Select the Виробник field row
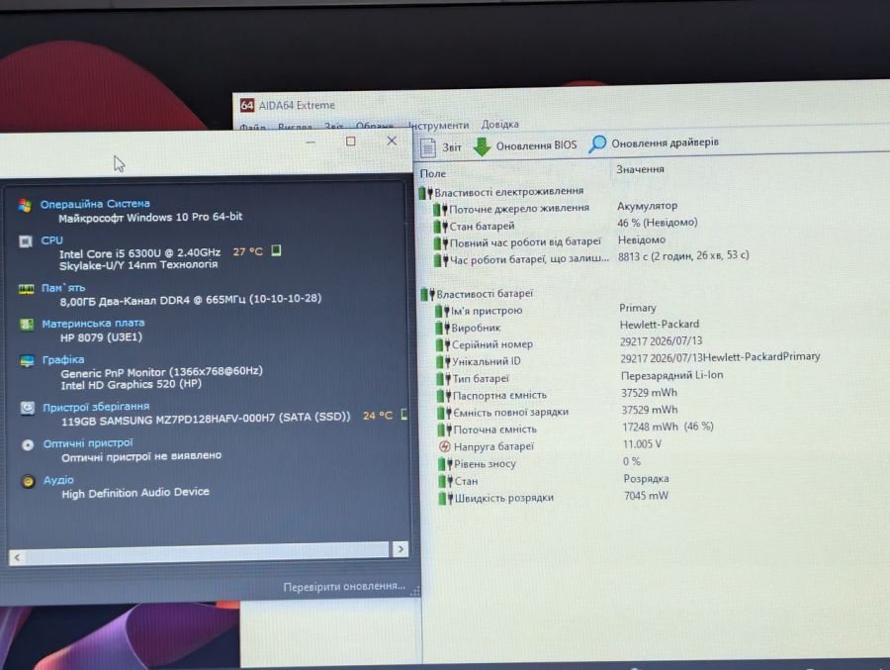 click(x=469, y=328)
